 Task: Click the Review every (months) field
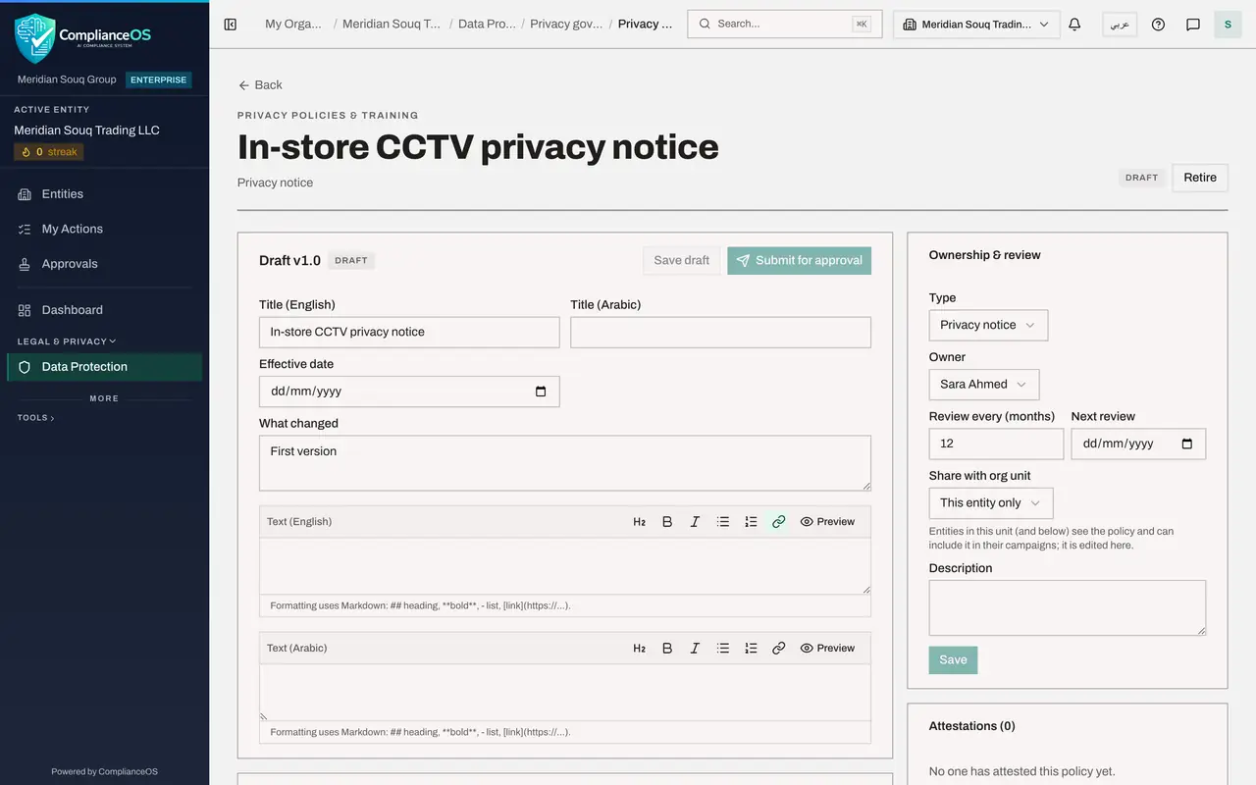coord(996,444)
